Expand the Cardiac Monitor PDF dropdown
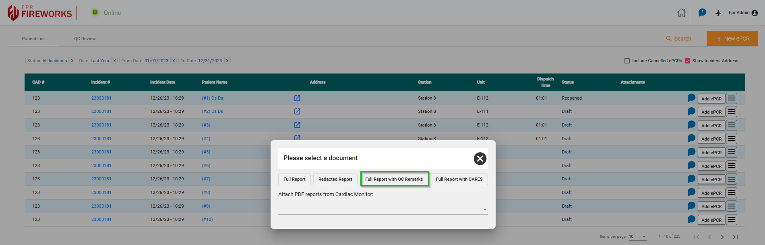 (485, 210)
